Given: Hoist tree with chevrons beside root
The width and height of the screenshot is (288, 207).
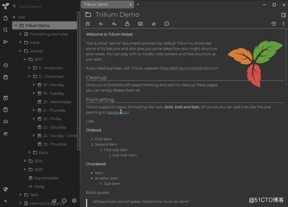Looking at the screenshot, I should pyautogui.click(x=14, y=17).
